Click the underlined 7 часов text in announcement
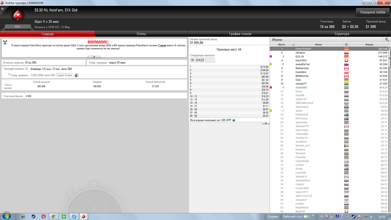This screenshot has height=220, width=391. pyautogui.click(x=162, y=46)
